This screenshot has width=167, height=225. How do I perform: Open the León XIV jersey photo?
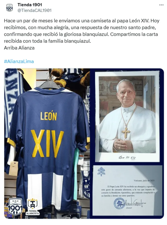pyautogui.click(x=47, y=143)
